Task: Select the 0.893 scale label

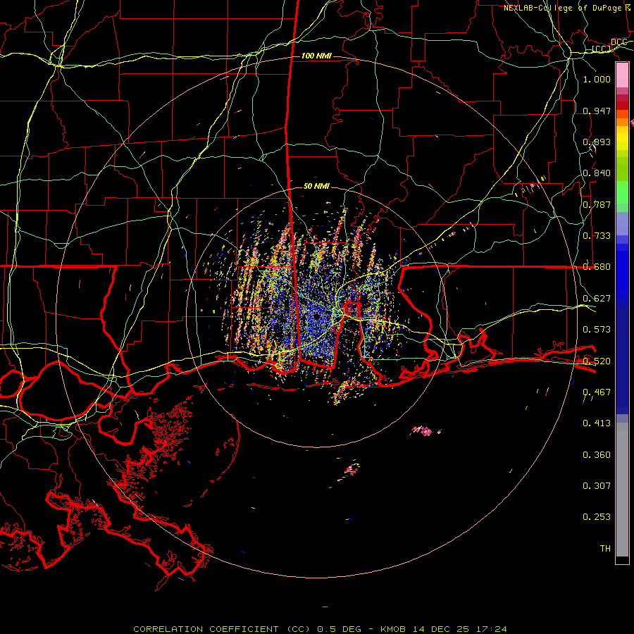Action: [597, 142]
